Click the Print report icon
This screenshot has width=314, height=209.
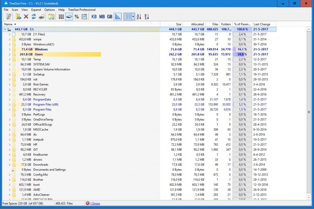(41, 17)
